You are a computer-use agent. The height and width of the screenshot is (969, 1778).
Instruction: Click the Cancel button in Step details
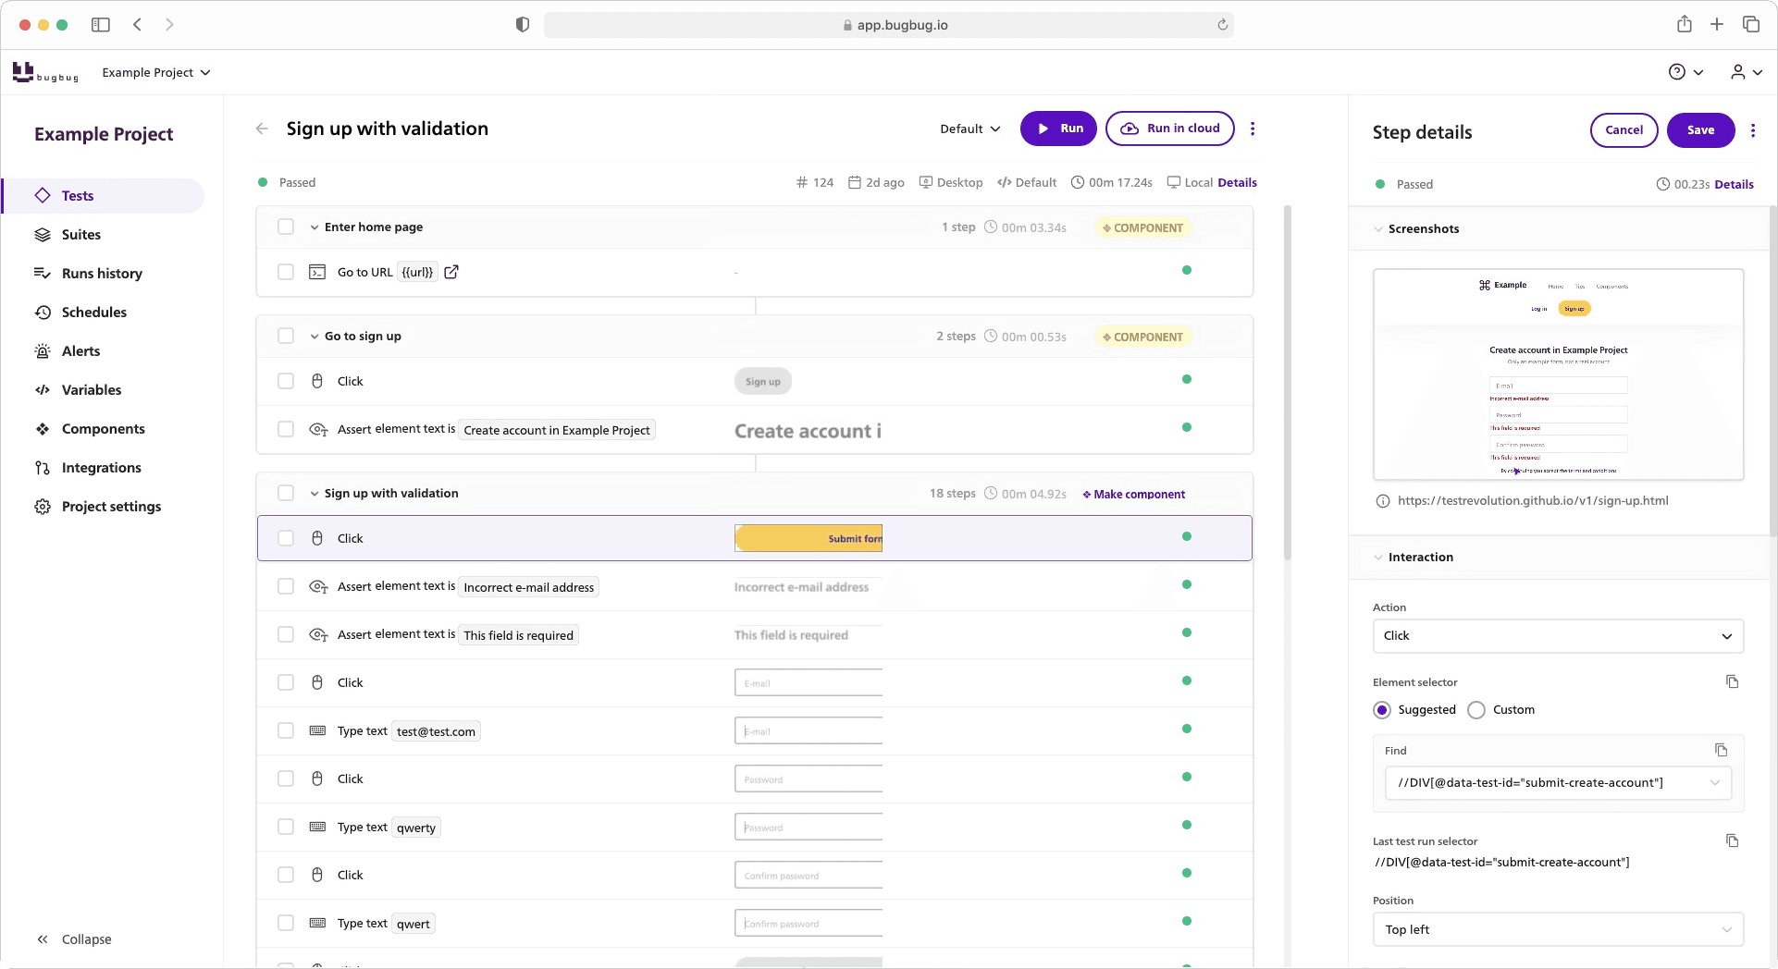coord(1624,130)
